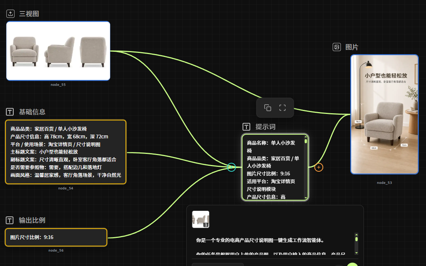Click the 图片 node title
Screen dimensions: 426x266
point(352,47)
